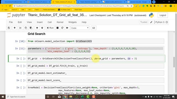Open the Kernel menu
This screenshot has height=99, width=177.
pyautogui.click(x=60, y=22)
